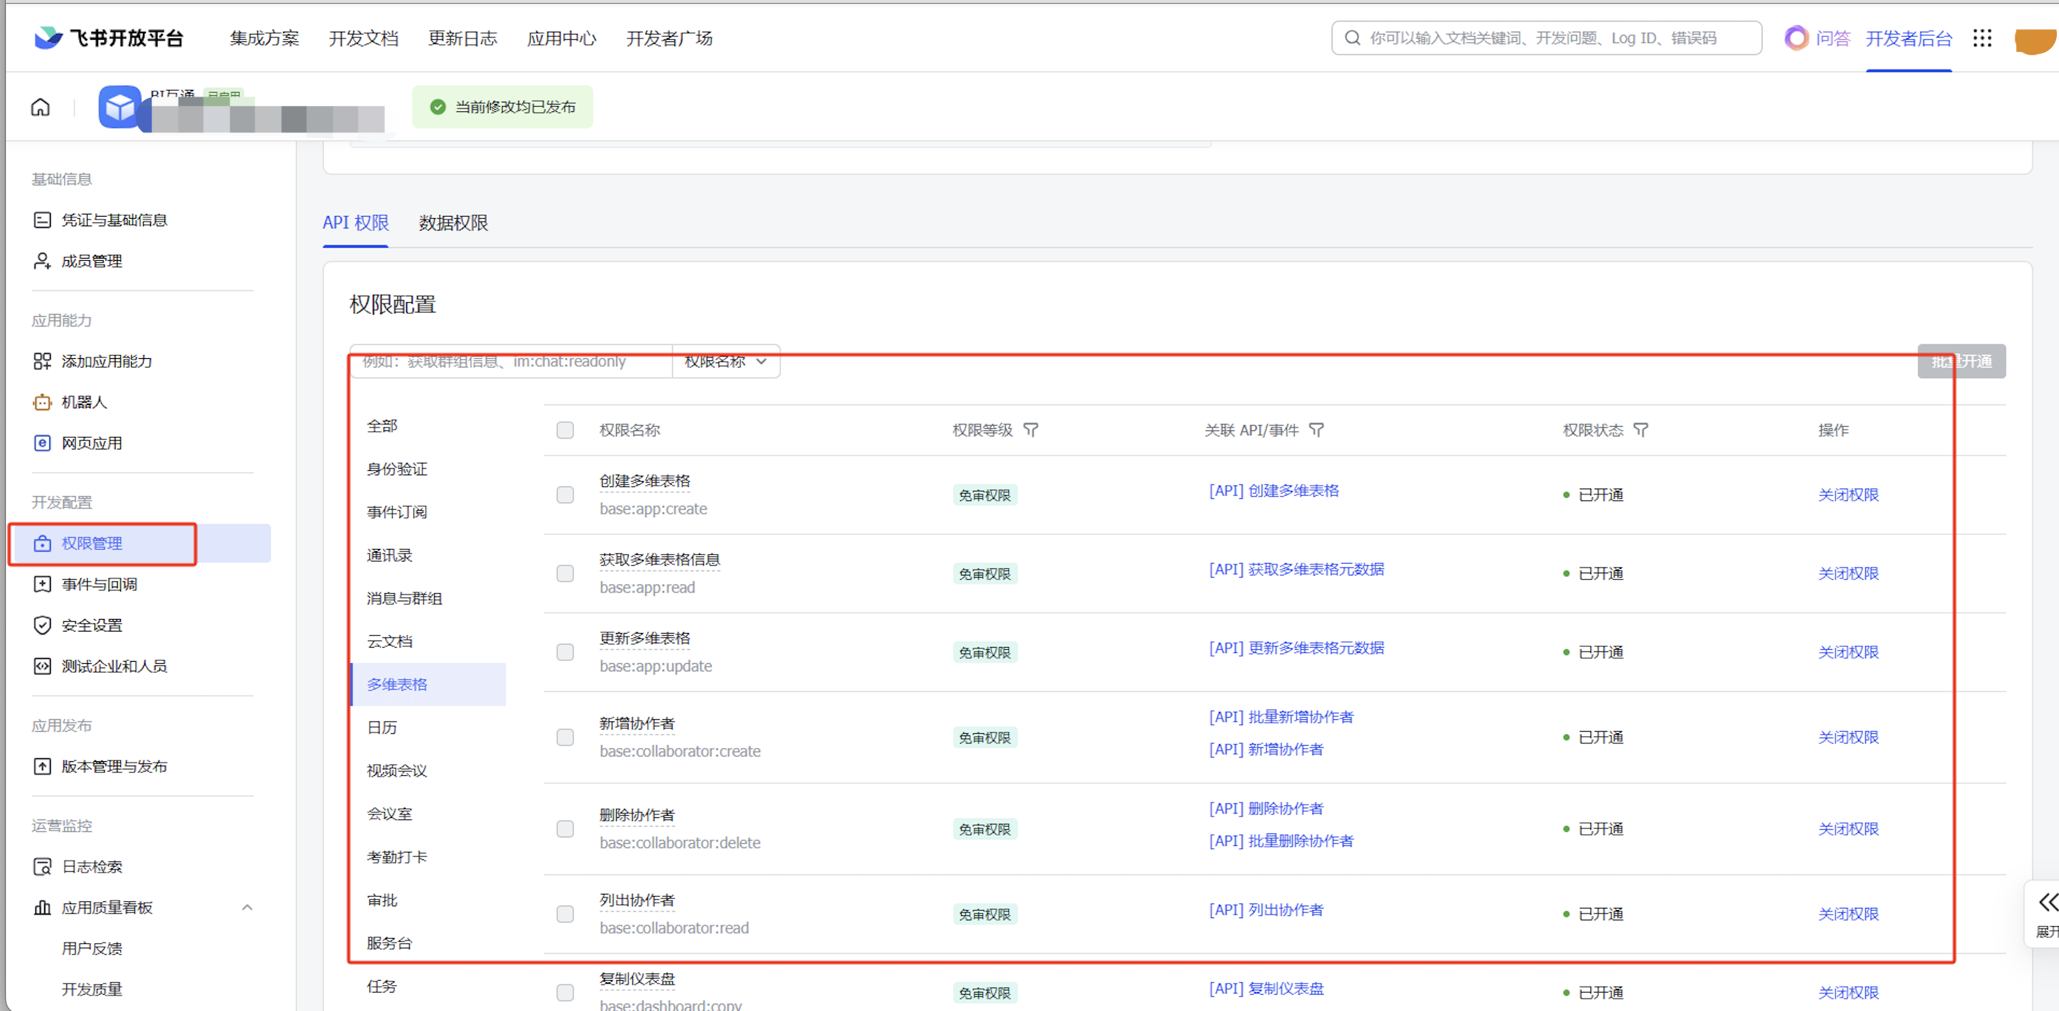This screenshot has width=2059, height=1011.
Task: Filter by 关联 API/事件 funnel icon
Action: 1316,430
